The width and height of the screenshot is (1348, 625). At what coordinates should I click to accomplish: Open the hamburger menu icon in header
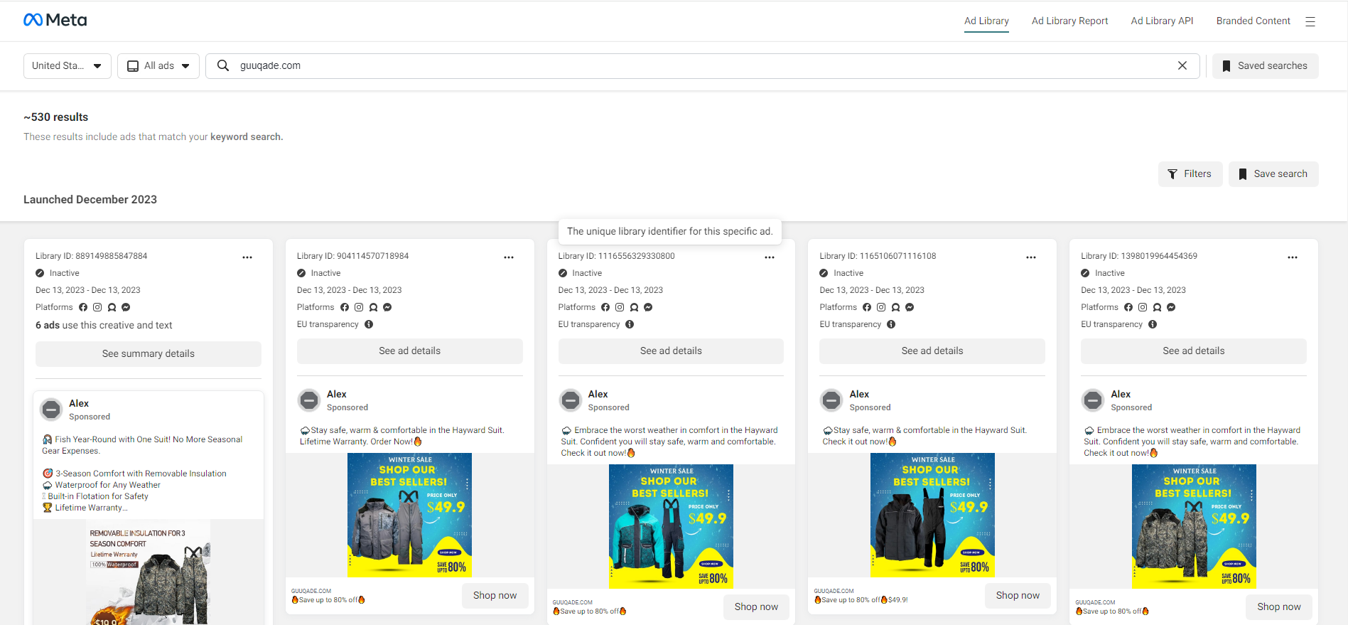[1310, 21]
